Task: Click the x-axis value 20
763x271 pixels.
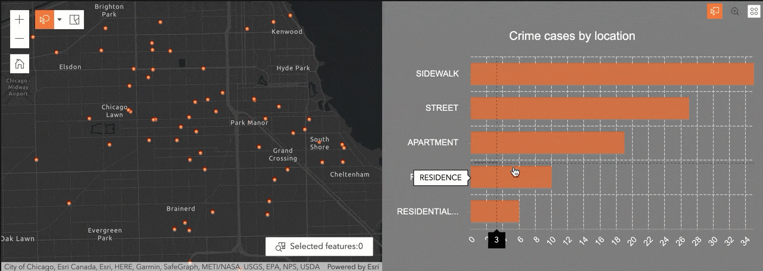Action: 633,241
